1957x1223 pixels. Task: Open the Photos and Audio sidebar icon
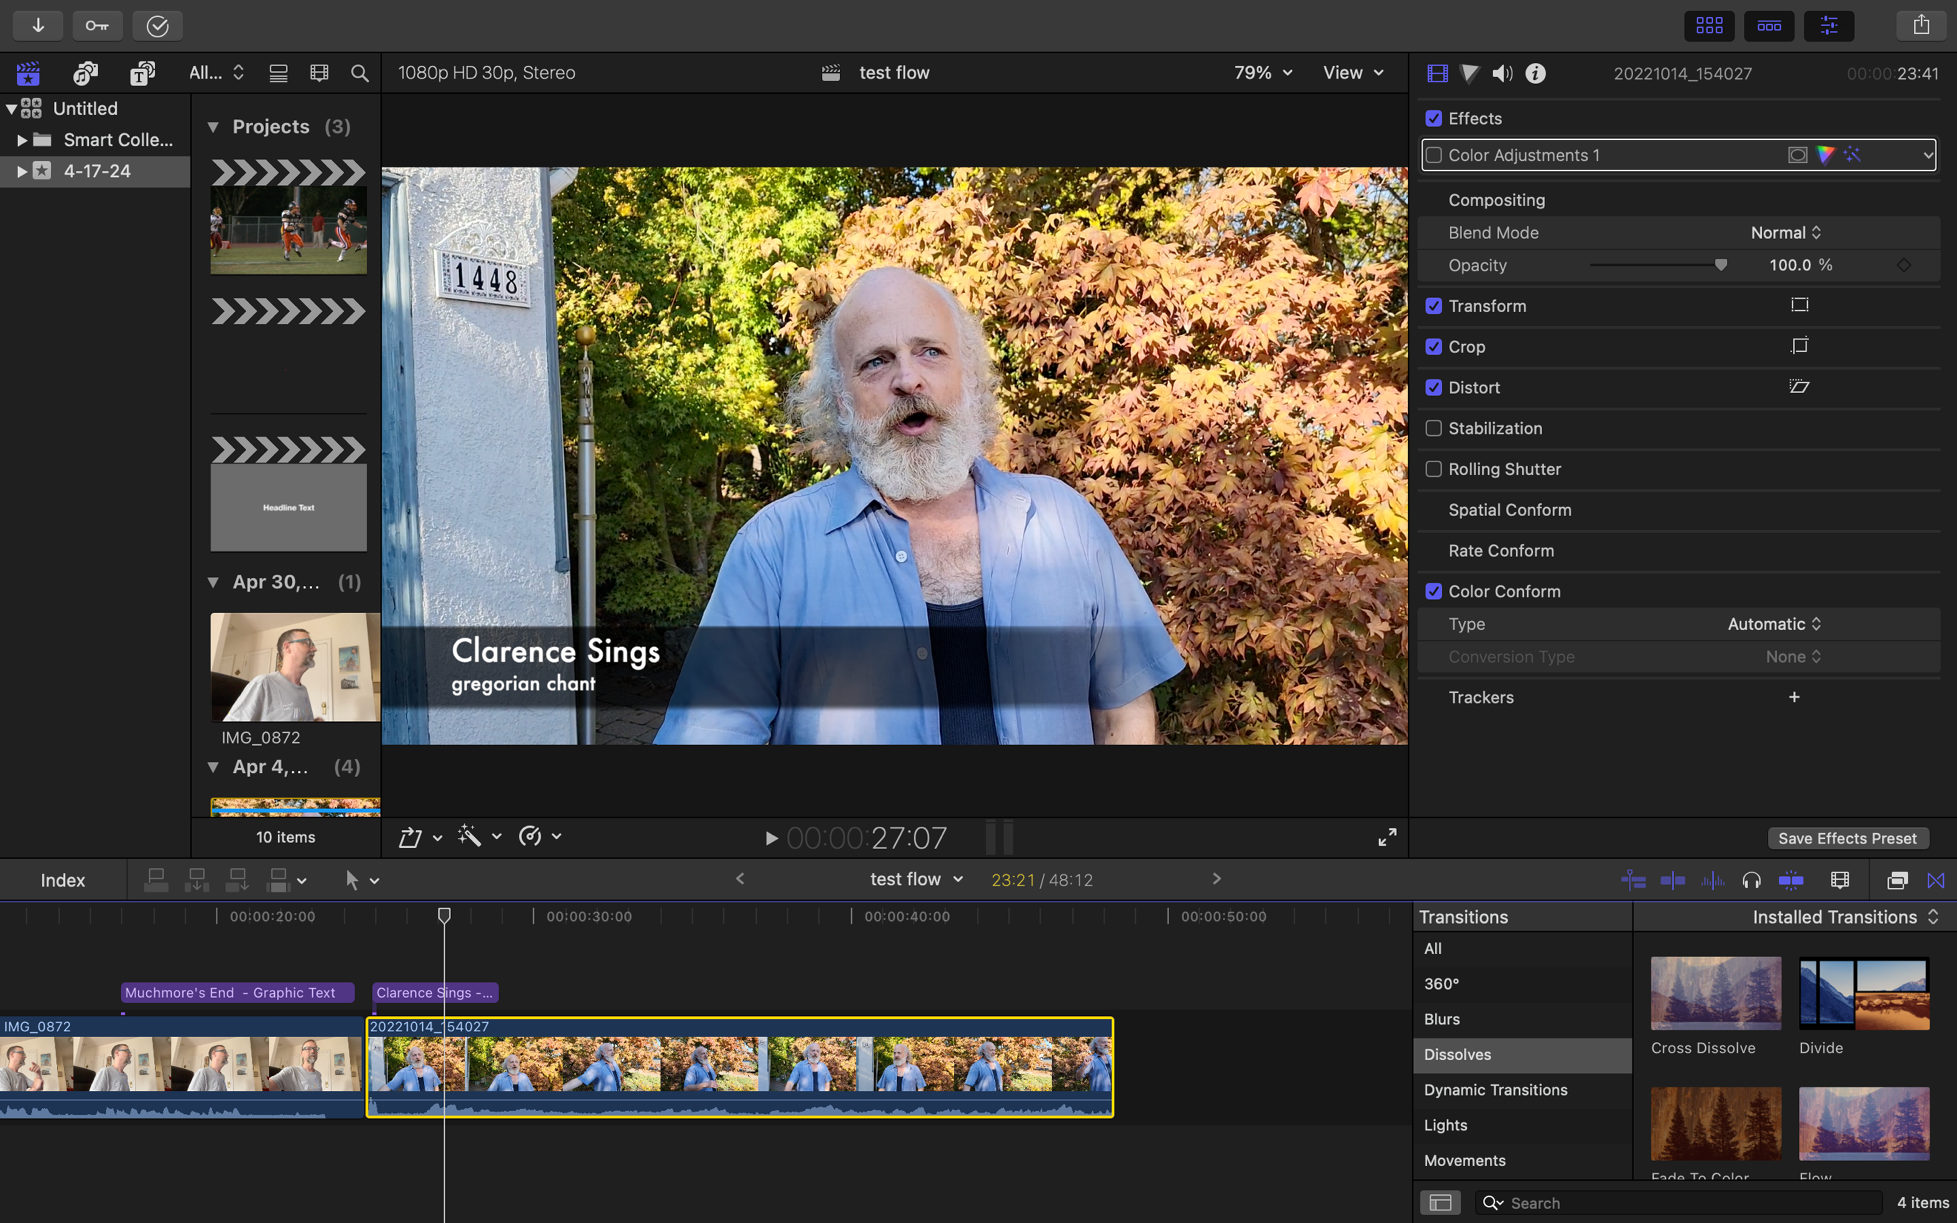click(85, 73)
